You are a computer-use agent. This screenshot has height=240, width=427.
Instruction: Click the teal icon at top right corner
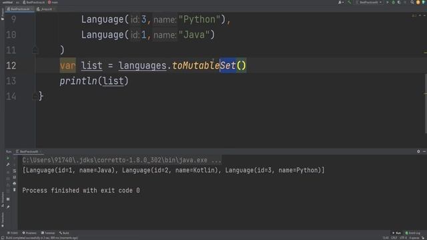(x=424, y=3)
